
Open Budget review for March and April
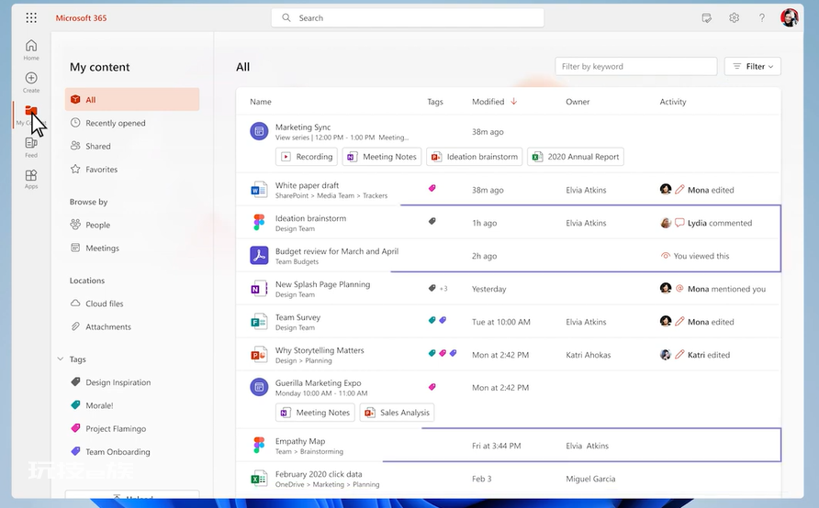(x=337, y=251)
